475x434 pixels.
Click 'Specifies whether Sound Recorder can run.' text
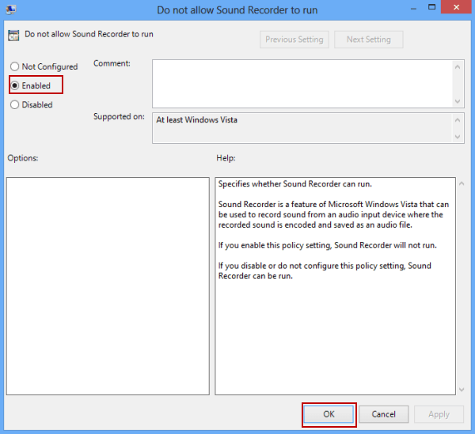tap(294, 184)
